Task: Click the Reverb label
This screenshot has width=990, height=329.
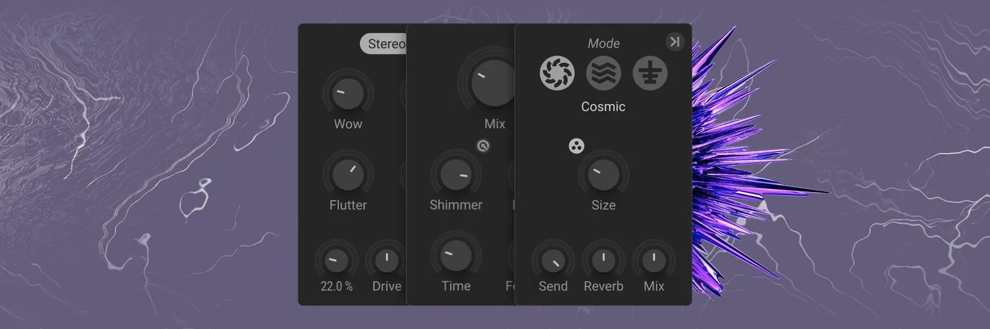Action: tap(603, 286)
